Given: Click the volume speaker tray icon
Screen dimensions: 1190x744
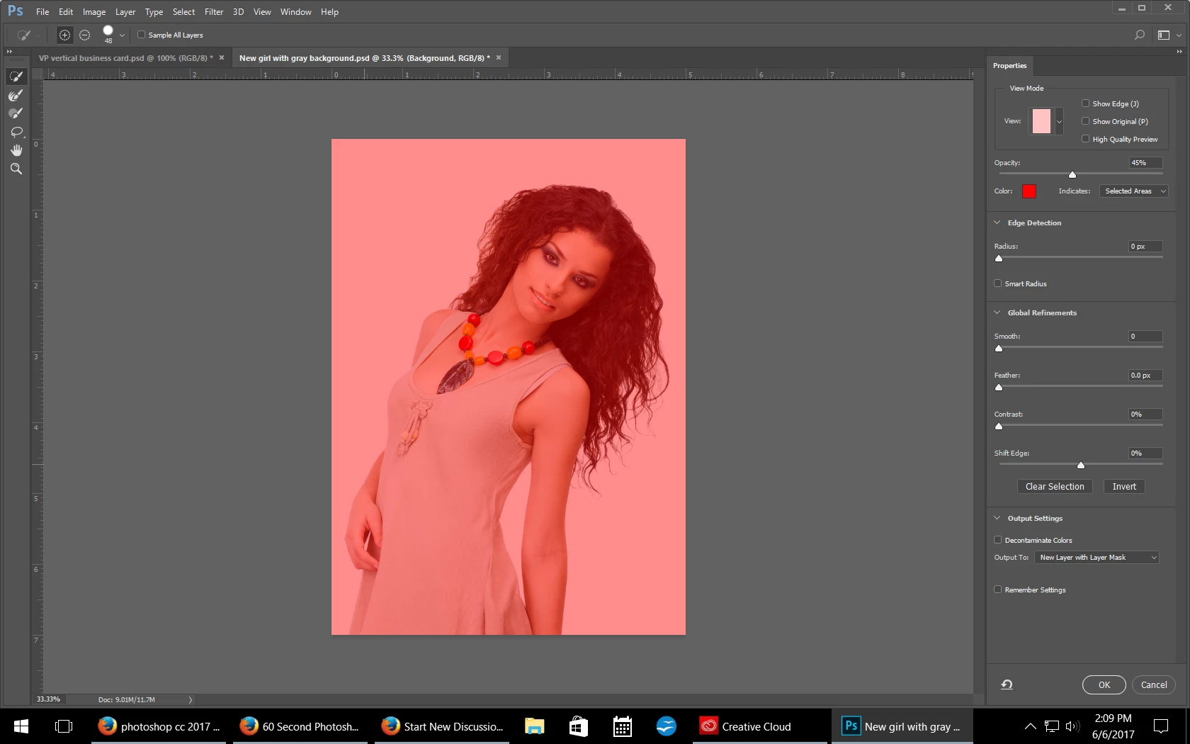Looking at the screenshot, I should pyautogui.click(x=1072, y=726).
